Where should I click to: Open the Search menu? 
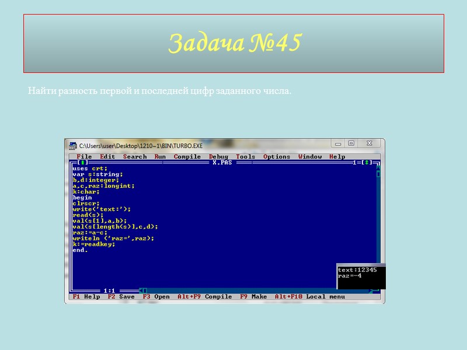135,156
